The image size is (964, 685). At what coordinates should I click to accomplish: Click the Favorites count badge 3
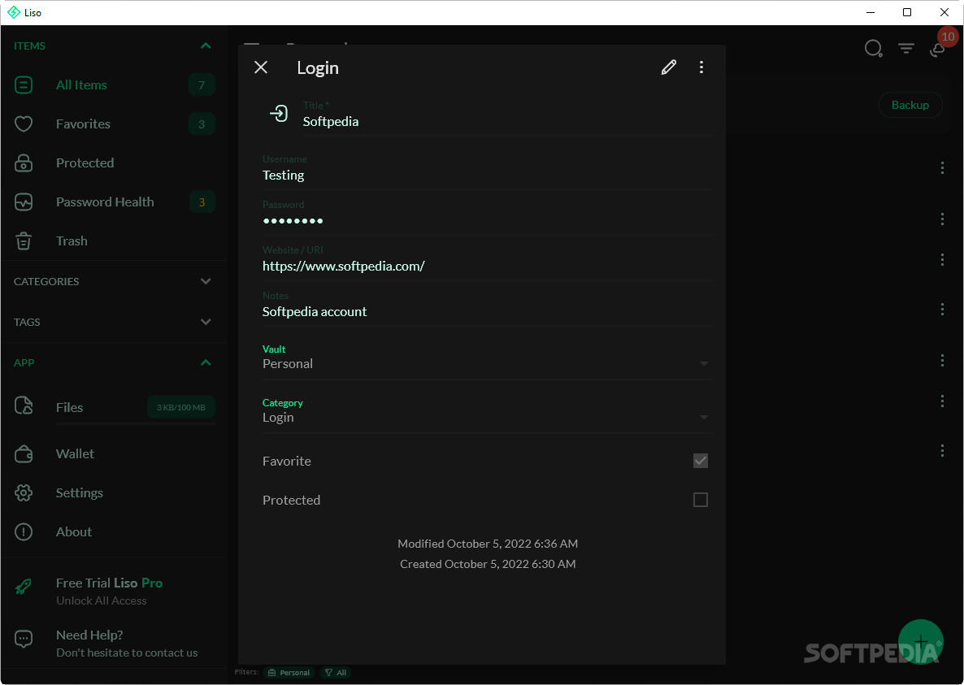point(202,124)
